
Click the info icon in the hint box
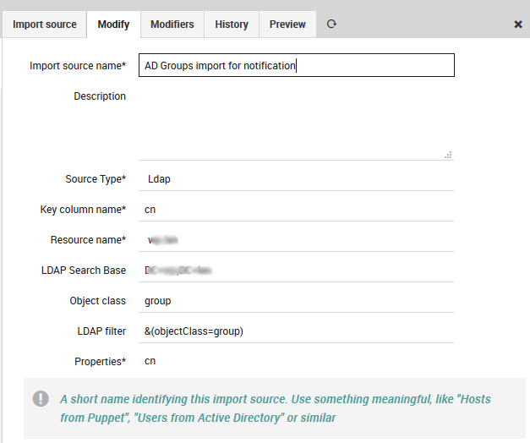[41, 398]
